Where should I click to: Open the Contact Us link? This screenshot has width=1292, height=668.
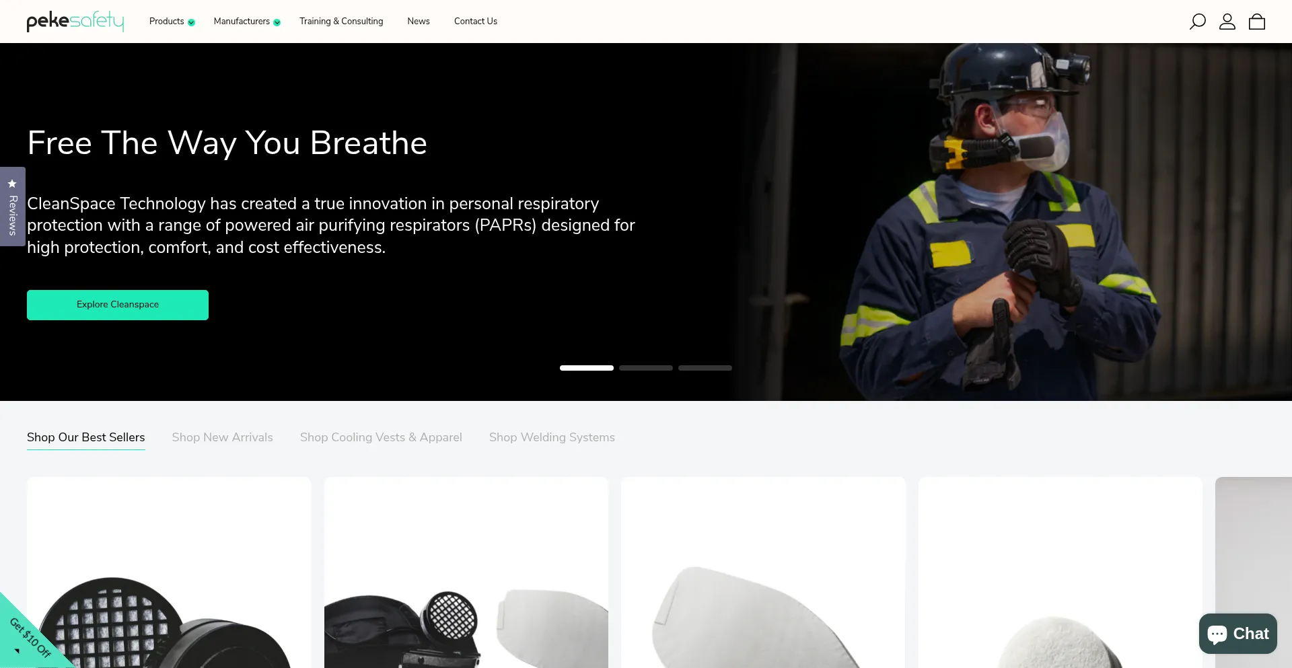476,22
